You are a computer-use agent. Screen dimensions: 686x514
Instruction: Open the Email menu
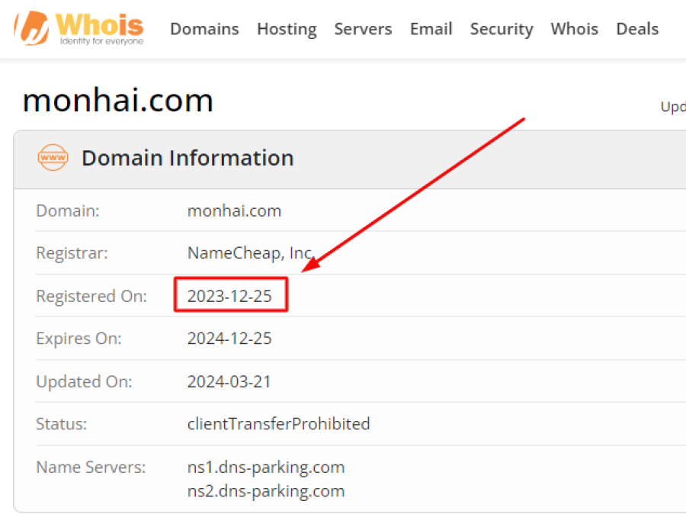431,29
